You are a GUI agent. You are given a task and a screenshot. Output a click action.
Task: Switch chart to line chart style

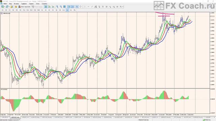coord(53,7)
